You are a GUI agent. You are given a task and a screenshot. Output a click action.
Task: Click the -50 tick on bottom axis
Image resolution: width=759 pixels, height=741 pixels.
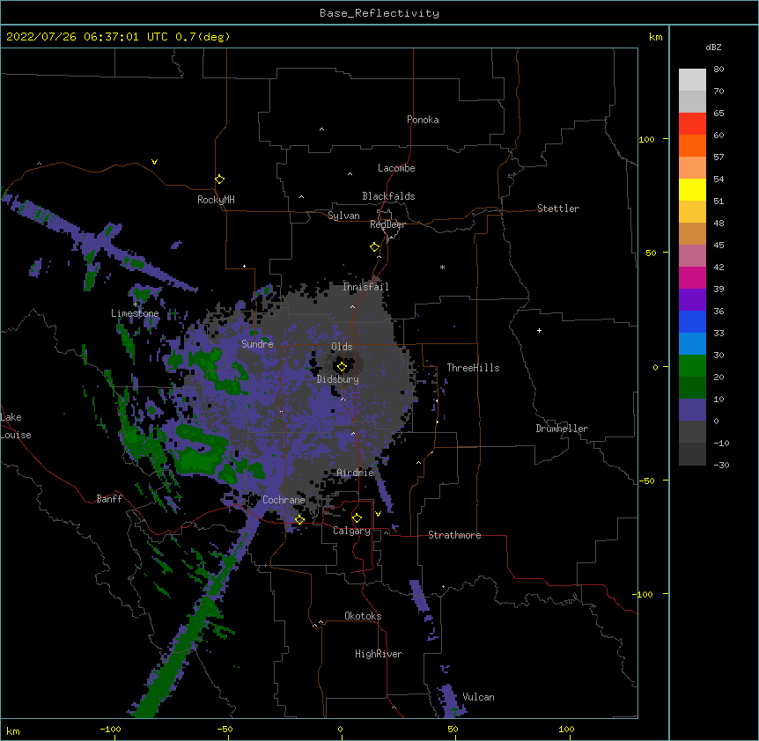pos(225,729)
